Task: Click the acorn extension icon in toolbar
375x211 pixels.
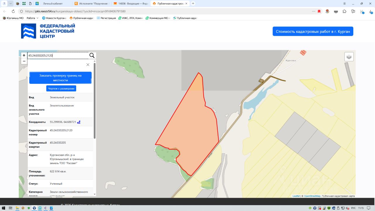Action: coord(328,11)
